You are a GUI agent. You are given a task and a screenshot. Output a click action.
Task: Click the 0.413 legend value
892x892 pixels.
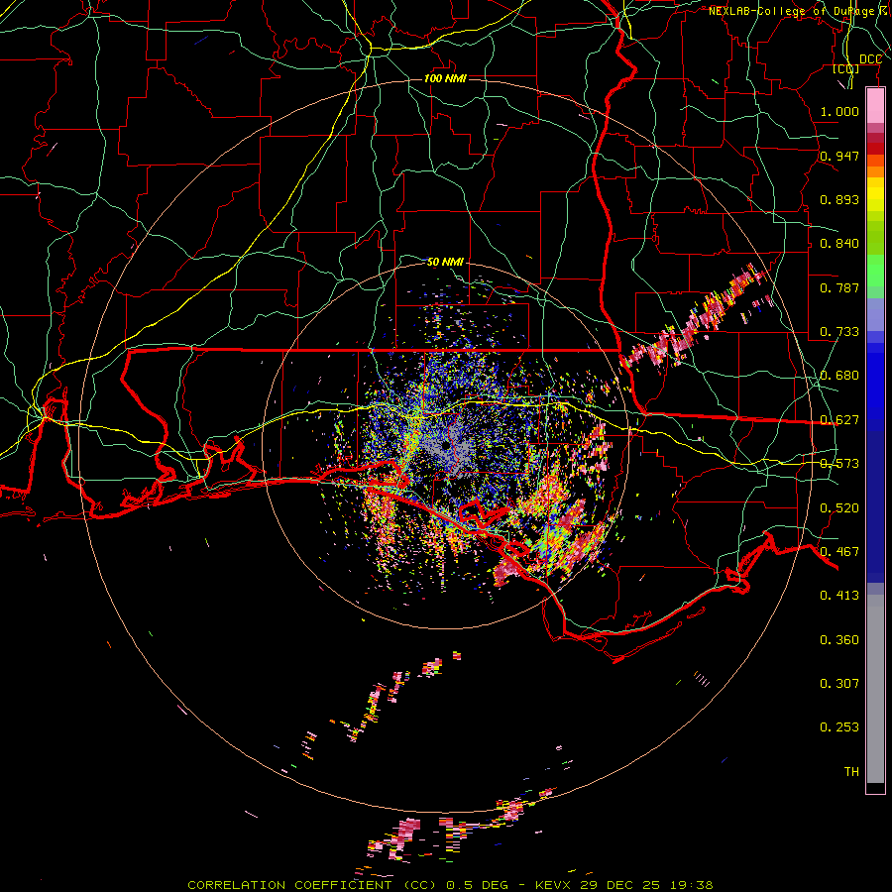point(839,596)
